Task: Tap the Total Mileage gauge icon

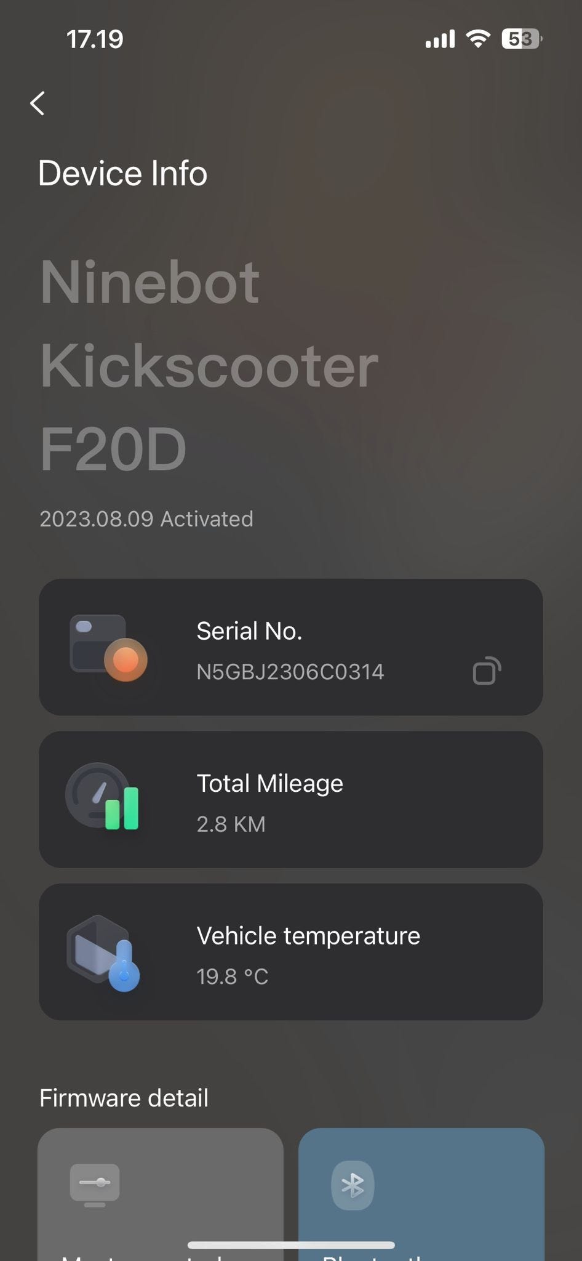Action: click(x=103, y=797)
